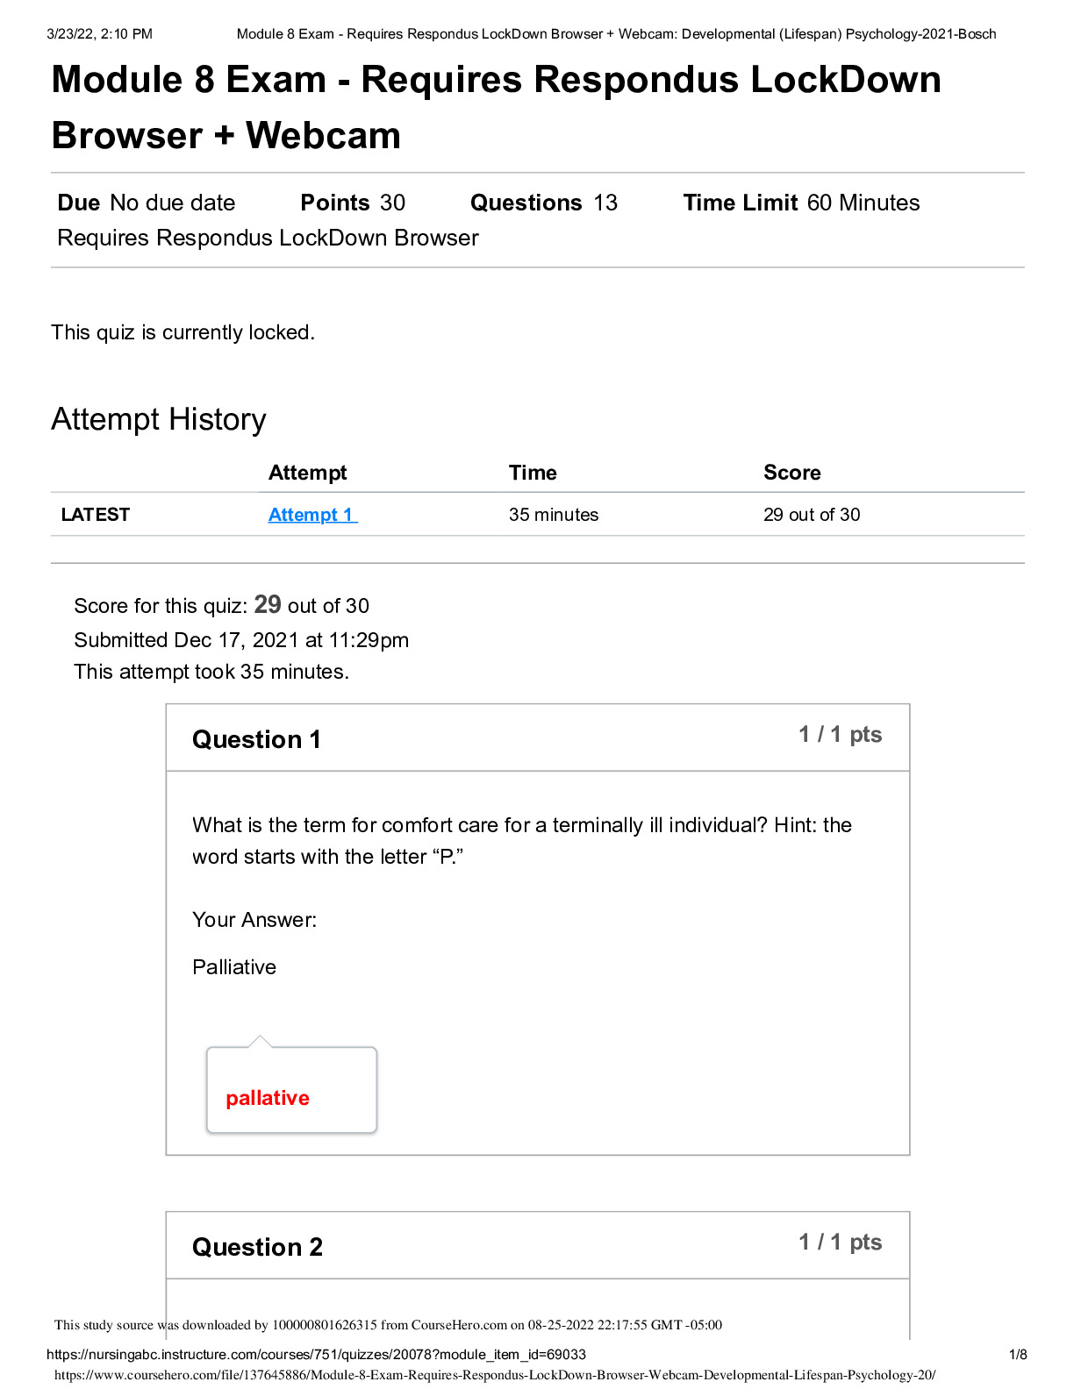
Task: Click the LATEST row label
Action: click(96, 515)
